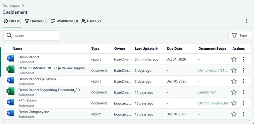
Task: Open Demo Company Inc report name
Action: click(x=34, y=112)
